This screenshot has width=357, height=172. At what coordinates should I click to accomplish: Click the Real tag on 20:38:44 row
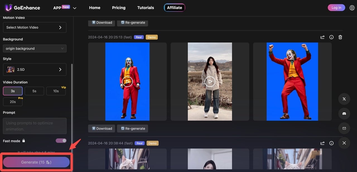[139, 143]
